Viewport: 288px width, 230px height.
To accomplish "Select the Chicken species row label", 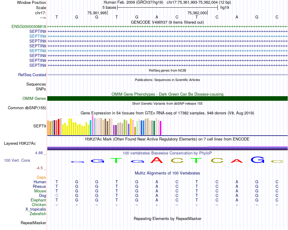I will [39, 205].
